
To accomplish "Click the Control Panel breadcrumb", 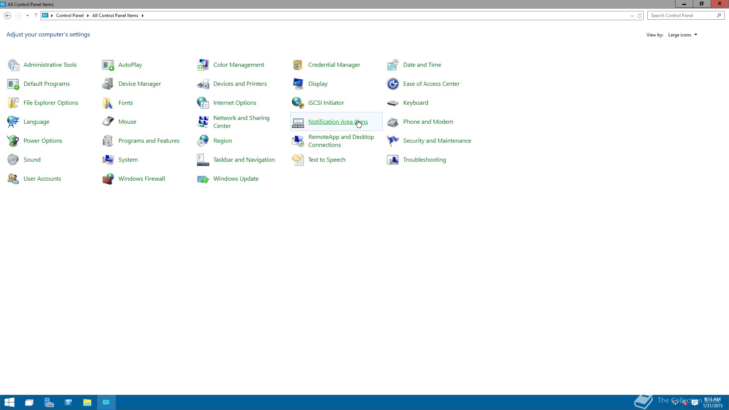I will tap(70, 16).
